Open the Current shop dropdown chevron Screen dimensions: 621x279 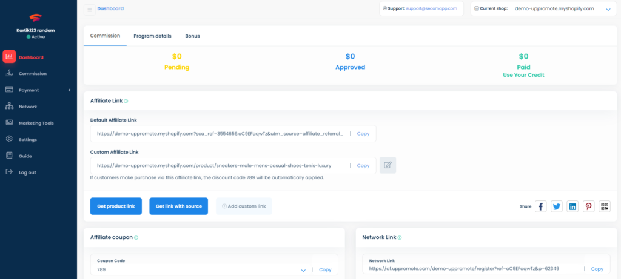(x=608, y=9)
